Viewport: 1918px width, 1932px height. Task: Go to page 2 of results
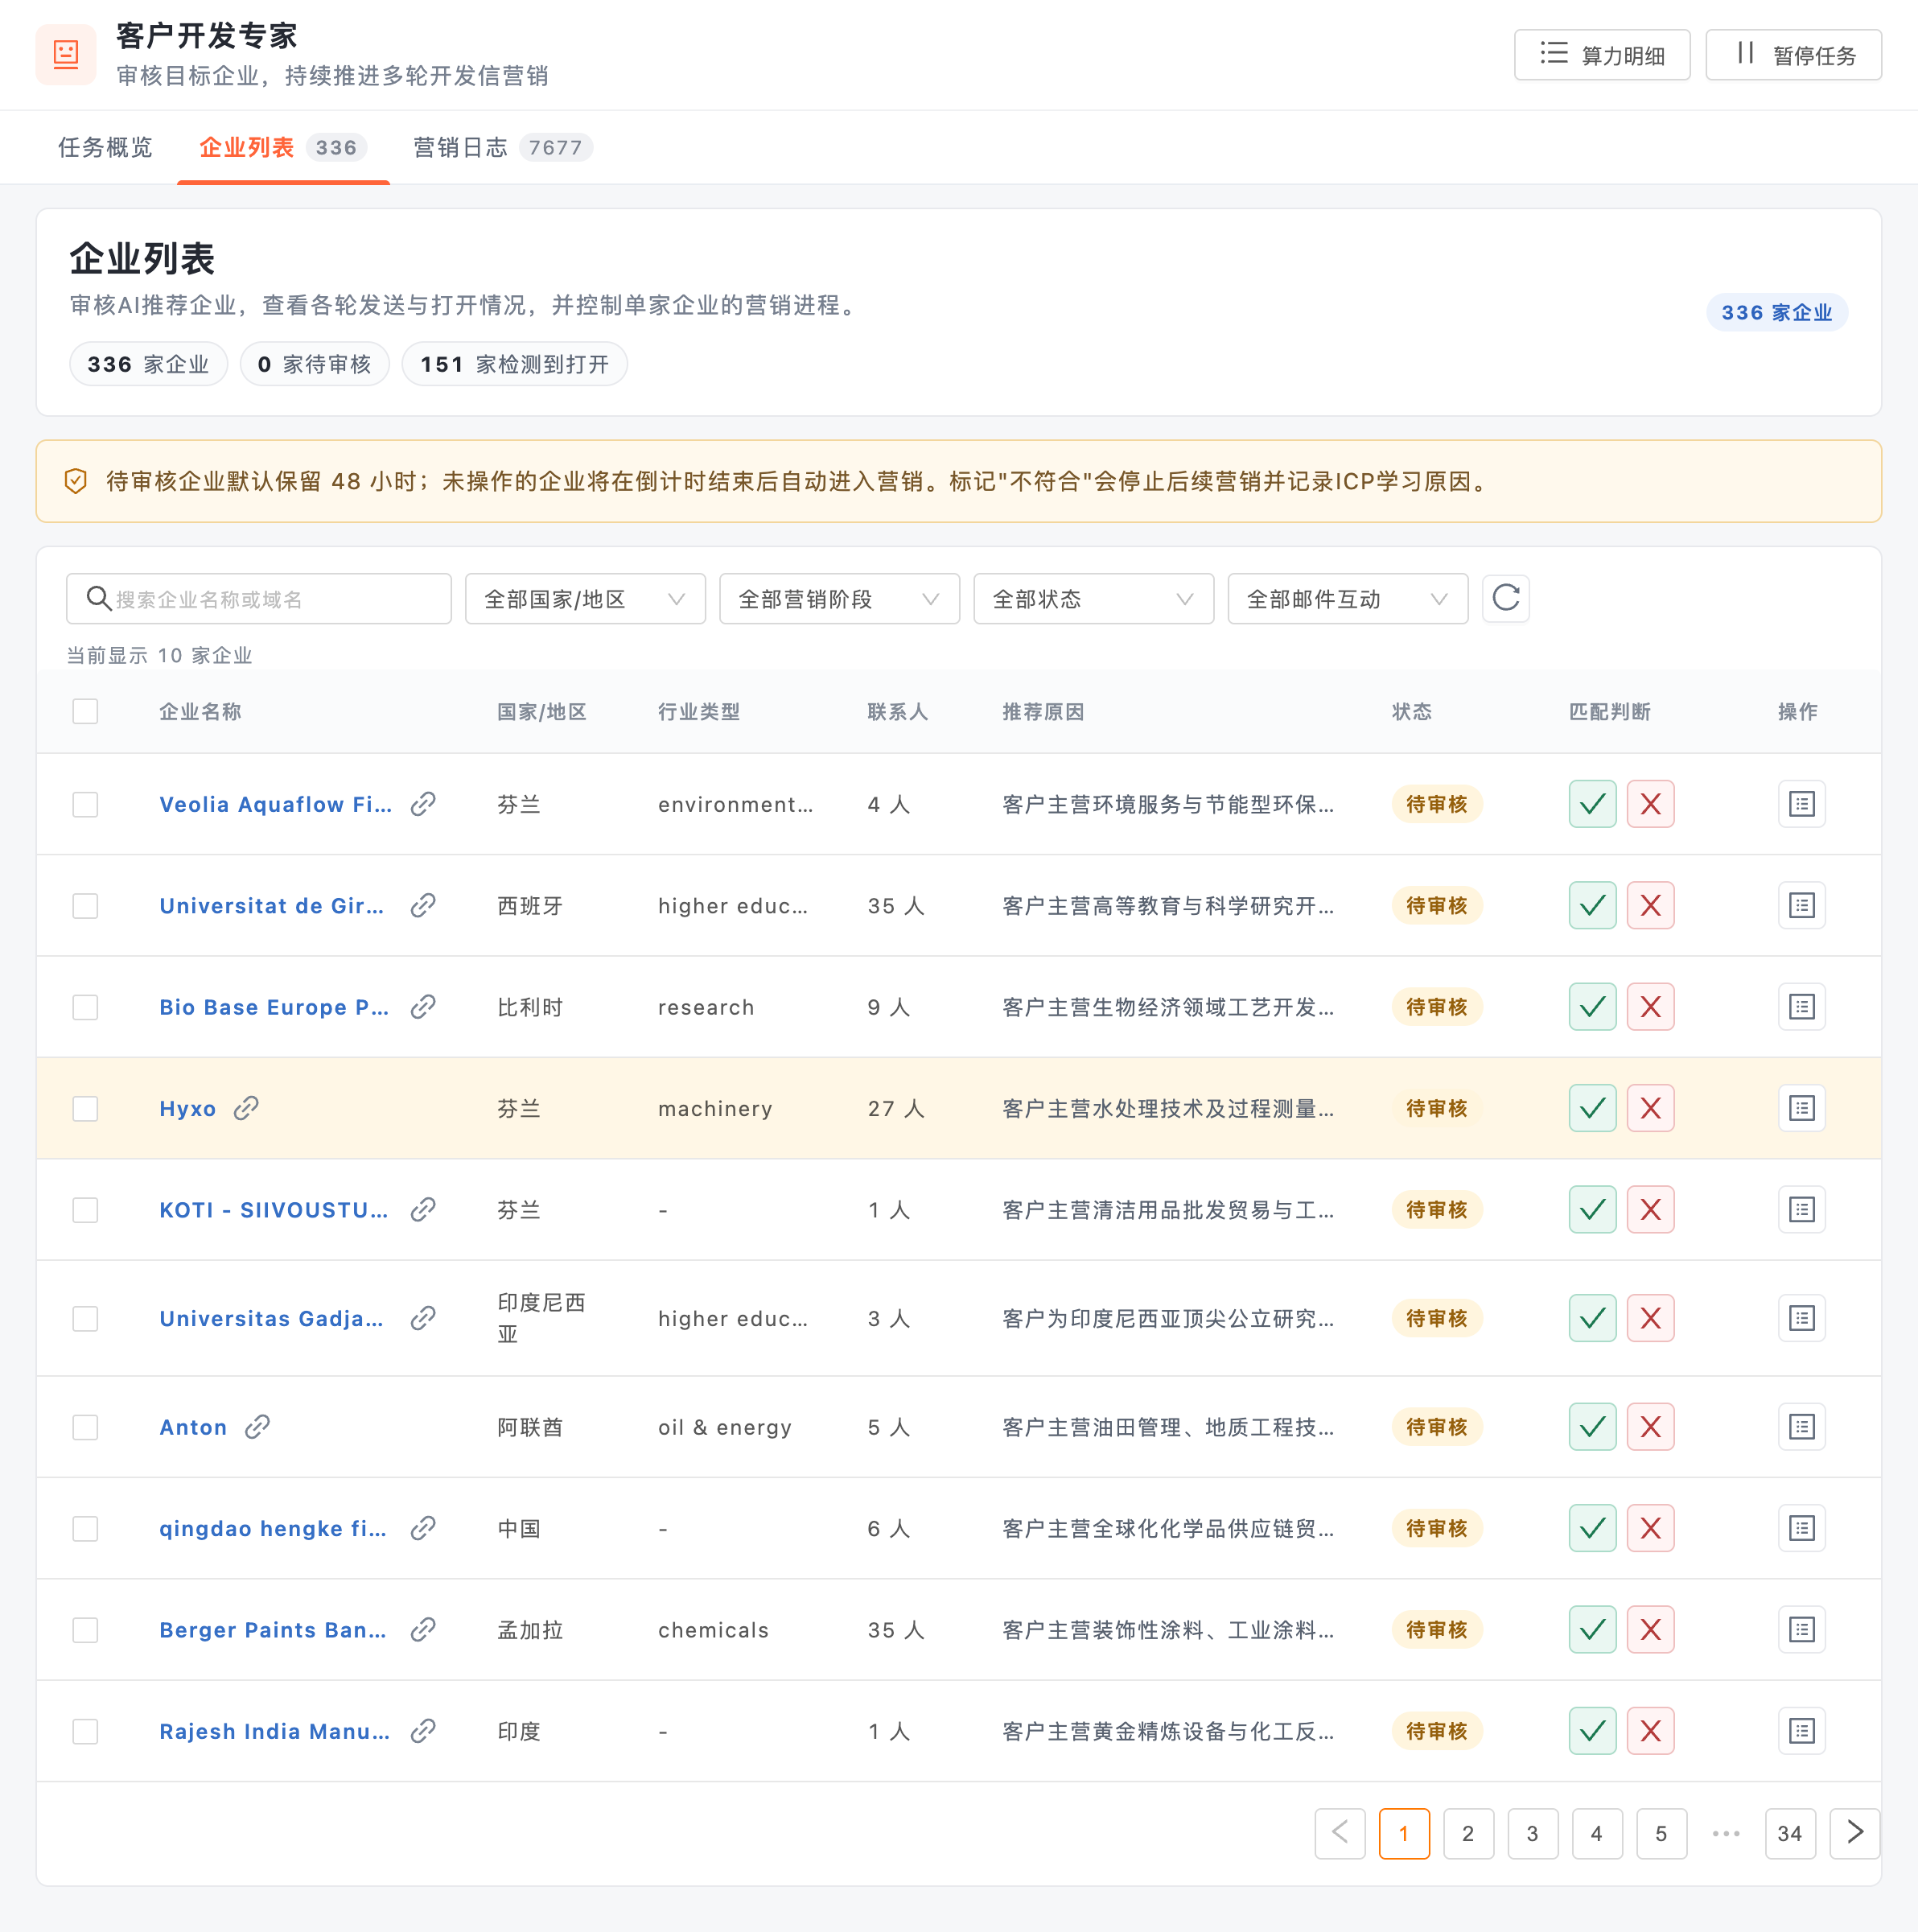pyautogui.click(x=1467, y=1833)
